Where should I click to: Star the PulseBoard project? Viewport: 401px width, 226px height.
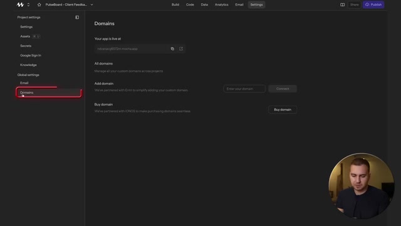[39, 4]
